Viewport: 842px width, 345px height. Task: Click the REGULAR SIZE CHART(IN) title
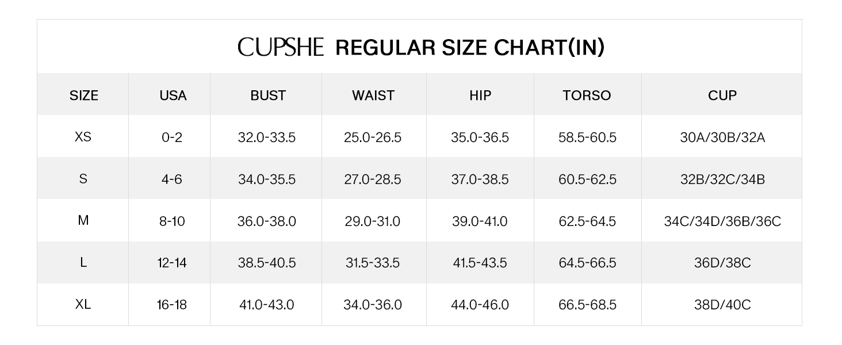470,48
